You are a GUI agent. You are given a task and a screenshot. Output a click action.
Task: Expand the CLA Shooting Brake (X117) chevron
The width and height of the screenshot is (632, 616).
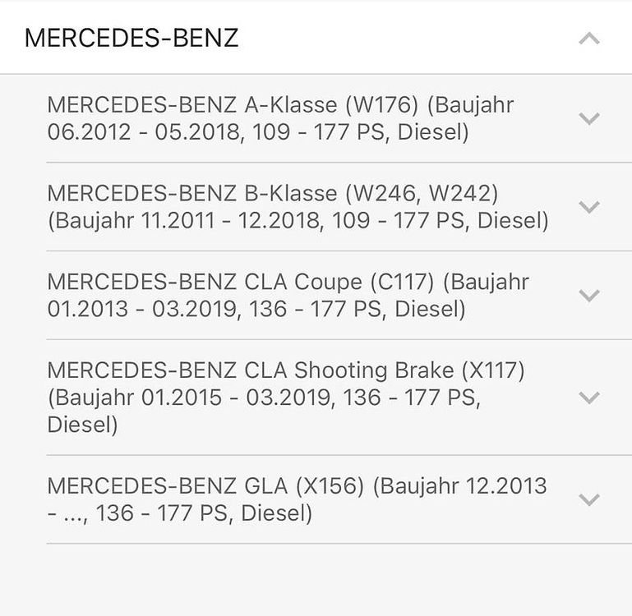[589, 398]
